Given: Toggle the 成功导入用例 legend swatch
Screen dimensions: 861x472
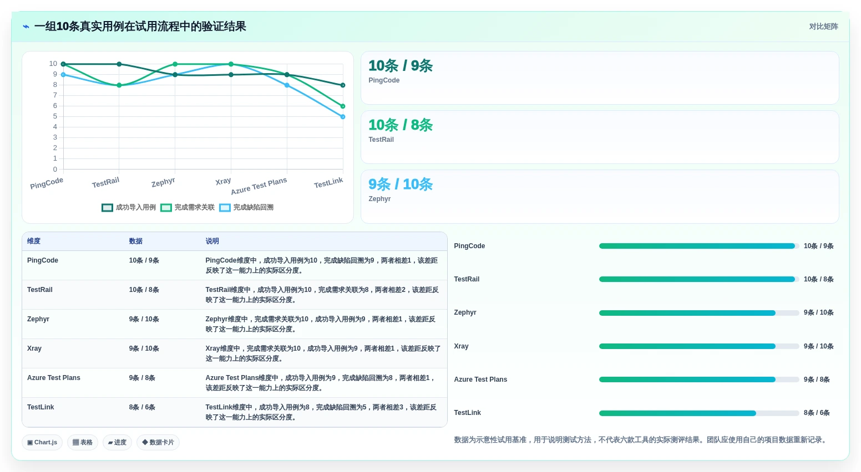Looking at the screenshot, I should [x=107, y=208].
